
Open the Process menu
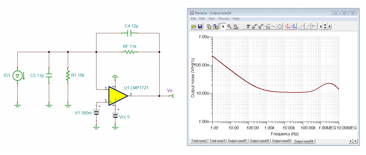tap(224, 19)
